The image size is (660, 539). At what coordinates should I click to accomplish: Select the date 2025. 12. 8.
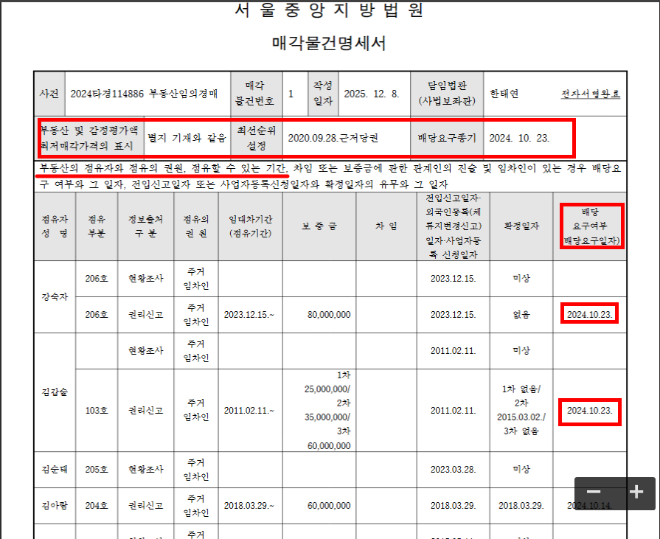(371, 94)
